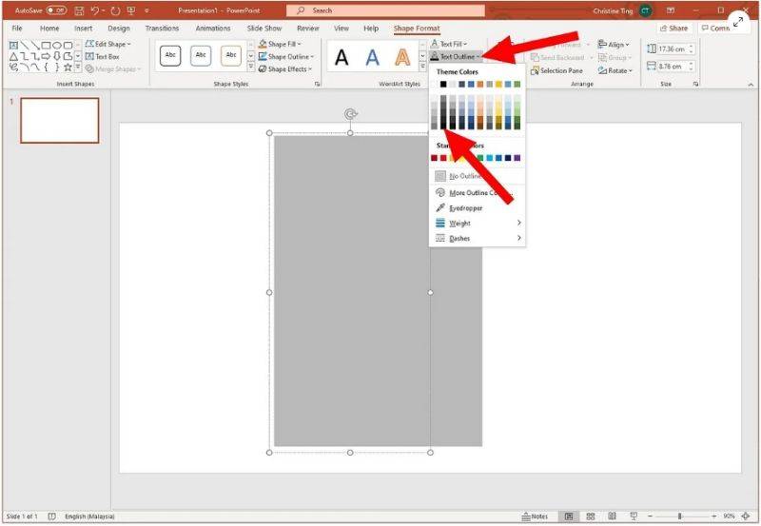This screenshot has width=761, height=526.
Task: Click the Text Box button
Action: tap(103, 56)
